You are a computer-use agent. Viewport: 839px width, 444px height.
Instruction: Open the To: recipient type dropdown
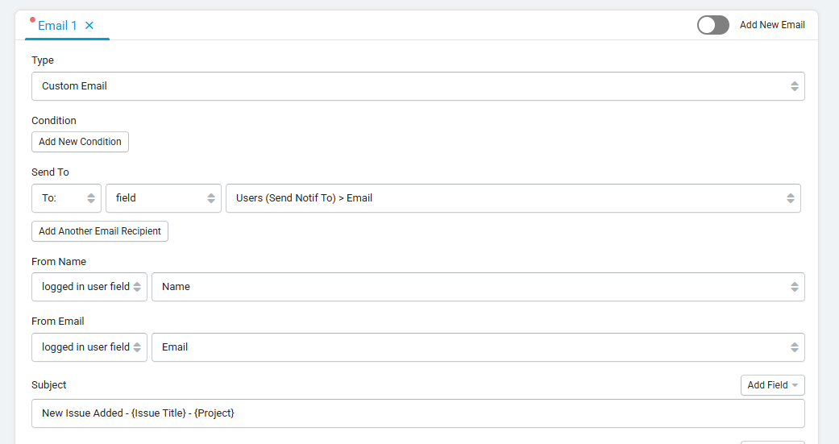[66, 198]
